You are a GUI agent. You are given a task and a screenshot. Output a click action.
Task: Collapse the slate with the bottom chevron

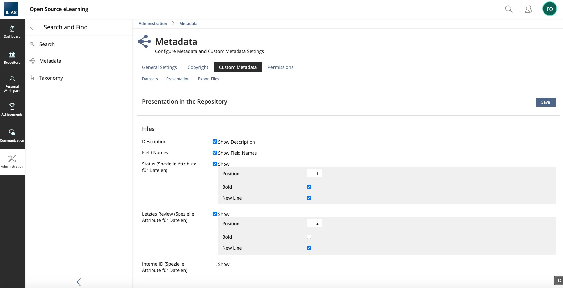point(79,282)
